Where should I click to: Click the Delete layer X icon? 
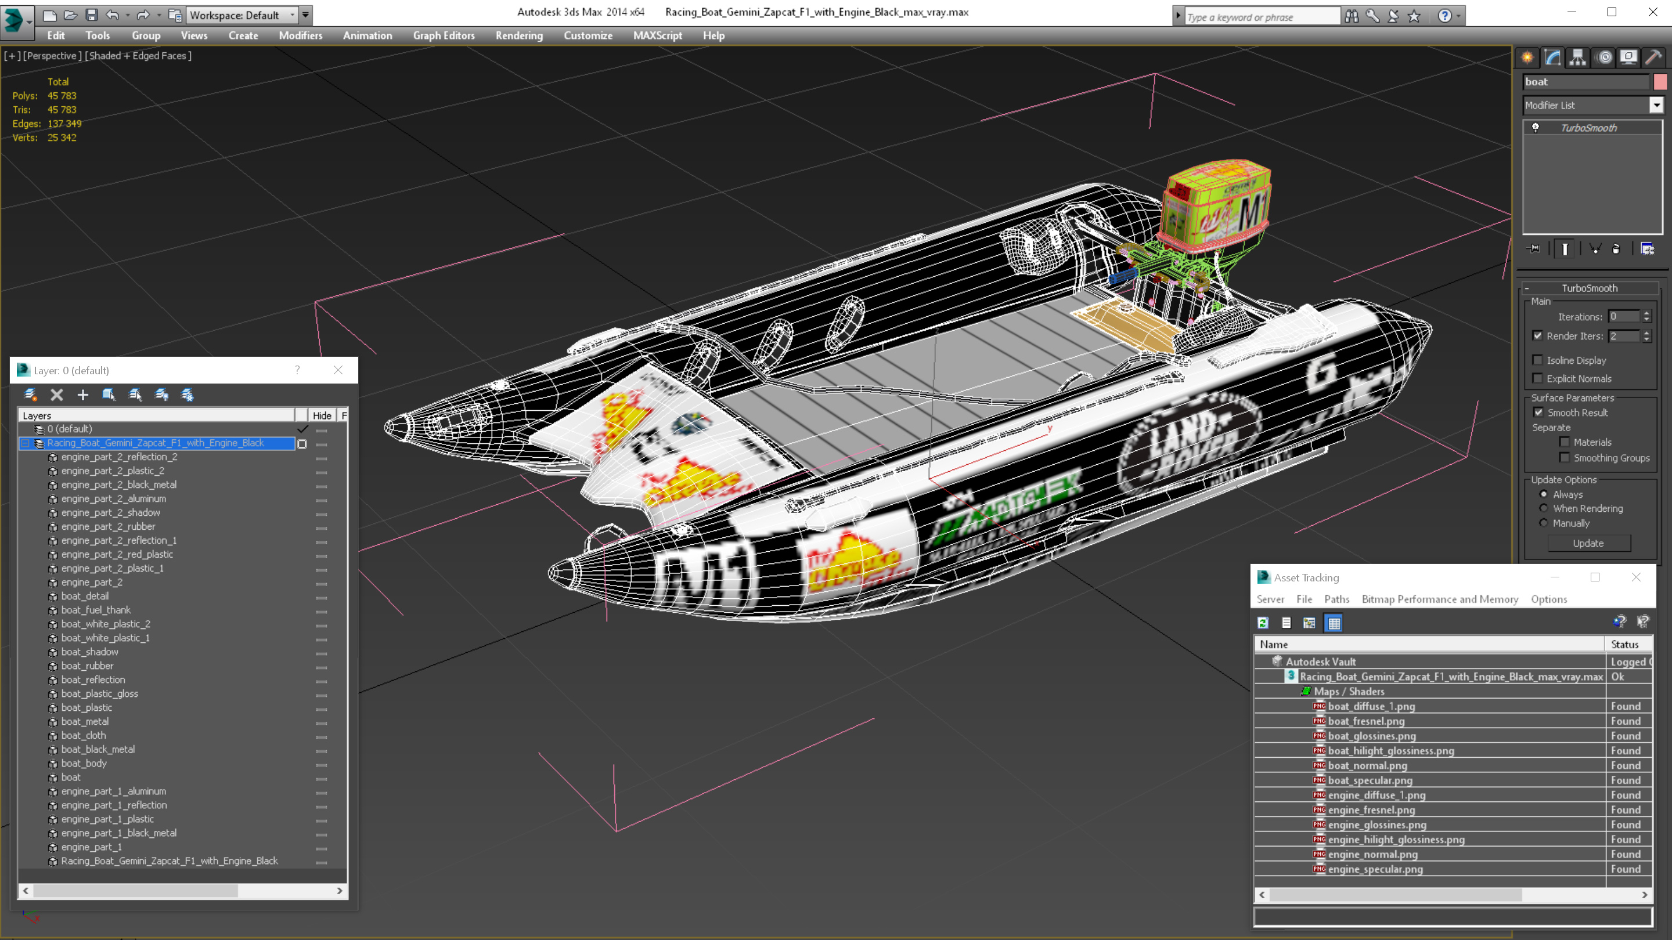(x=57, y=395)
